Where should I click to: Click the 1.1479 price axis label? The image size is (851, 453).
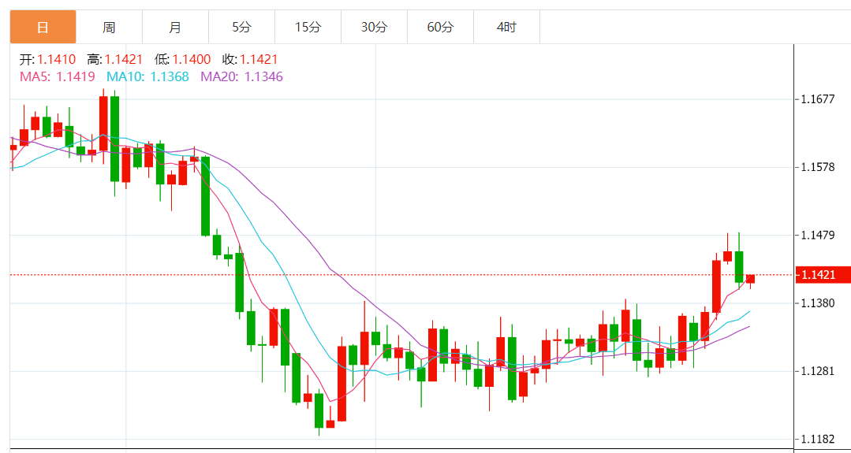pos(818,236)
